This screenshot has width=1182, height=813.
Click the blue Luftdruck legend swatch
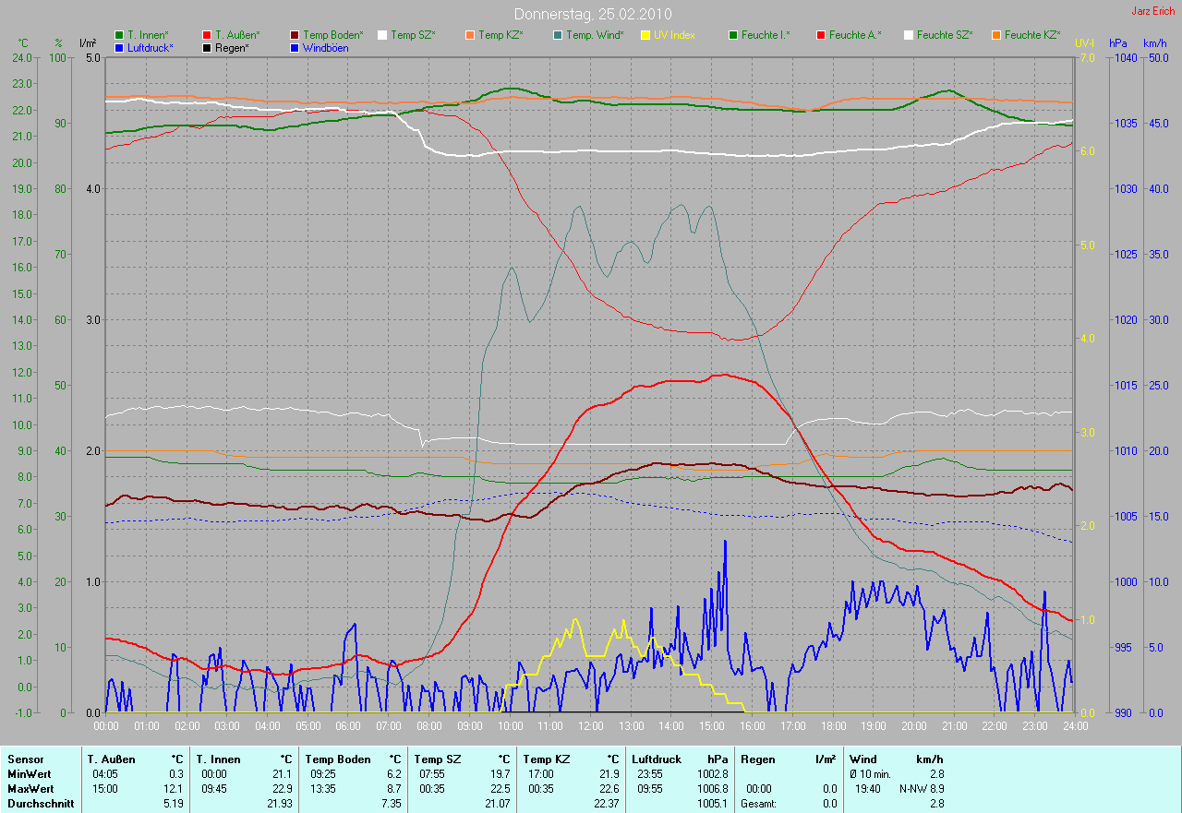[x=119, y=47]
